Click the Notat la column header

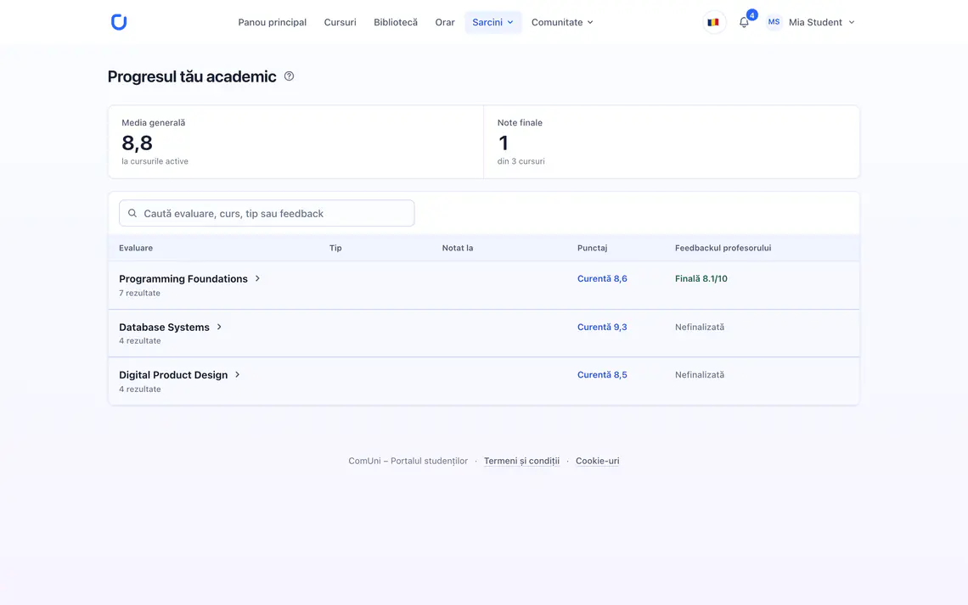coord(458,248)
